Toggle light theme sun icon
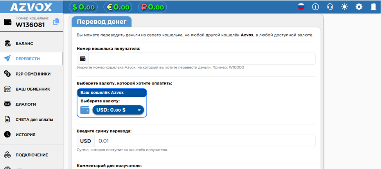 click(x=344, y=7)
